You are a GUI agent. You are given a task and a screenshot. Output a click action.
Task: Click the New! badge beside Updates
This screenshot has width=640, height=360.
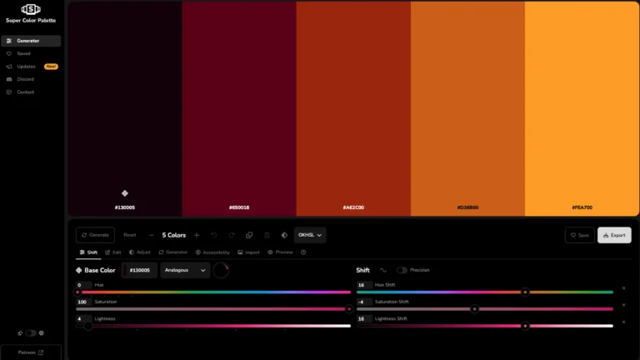(51, 67)
